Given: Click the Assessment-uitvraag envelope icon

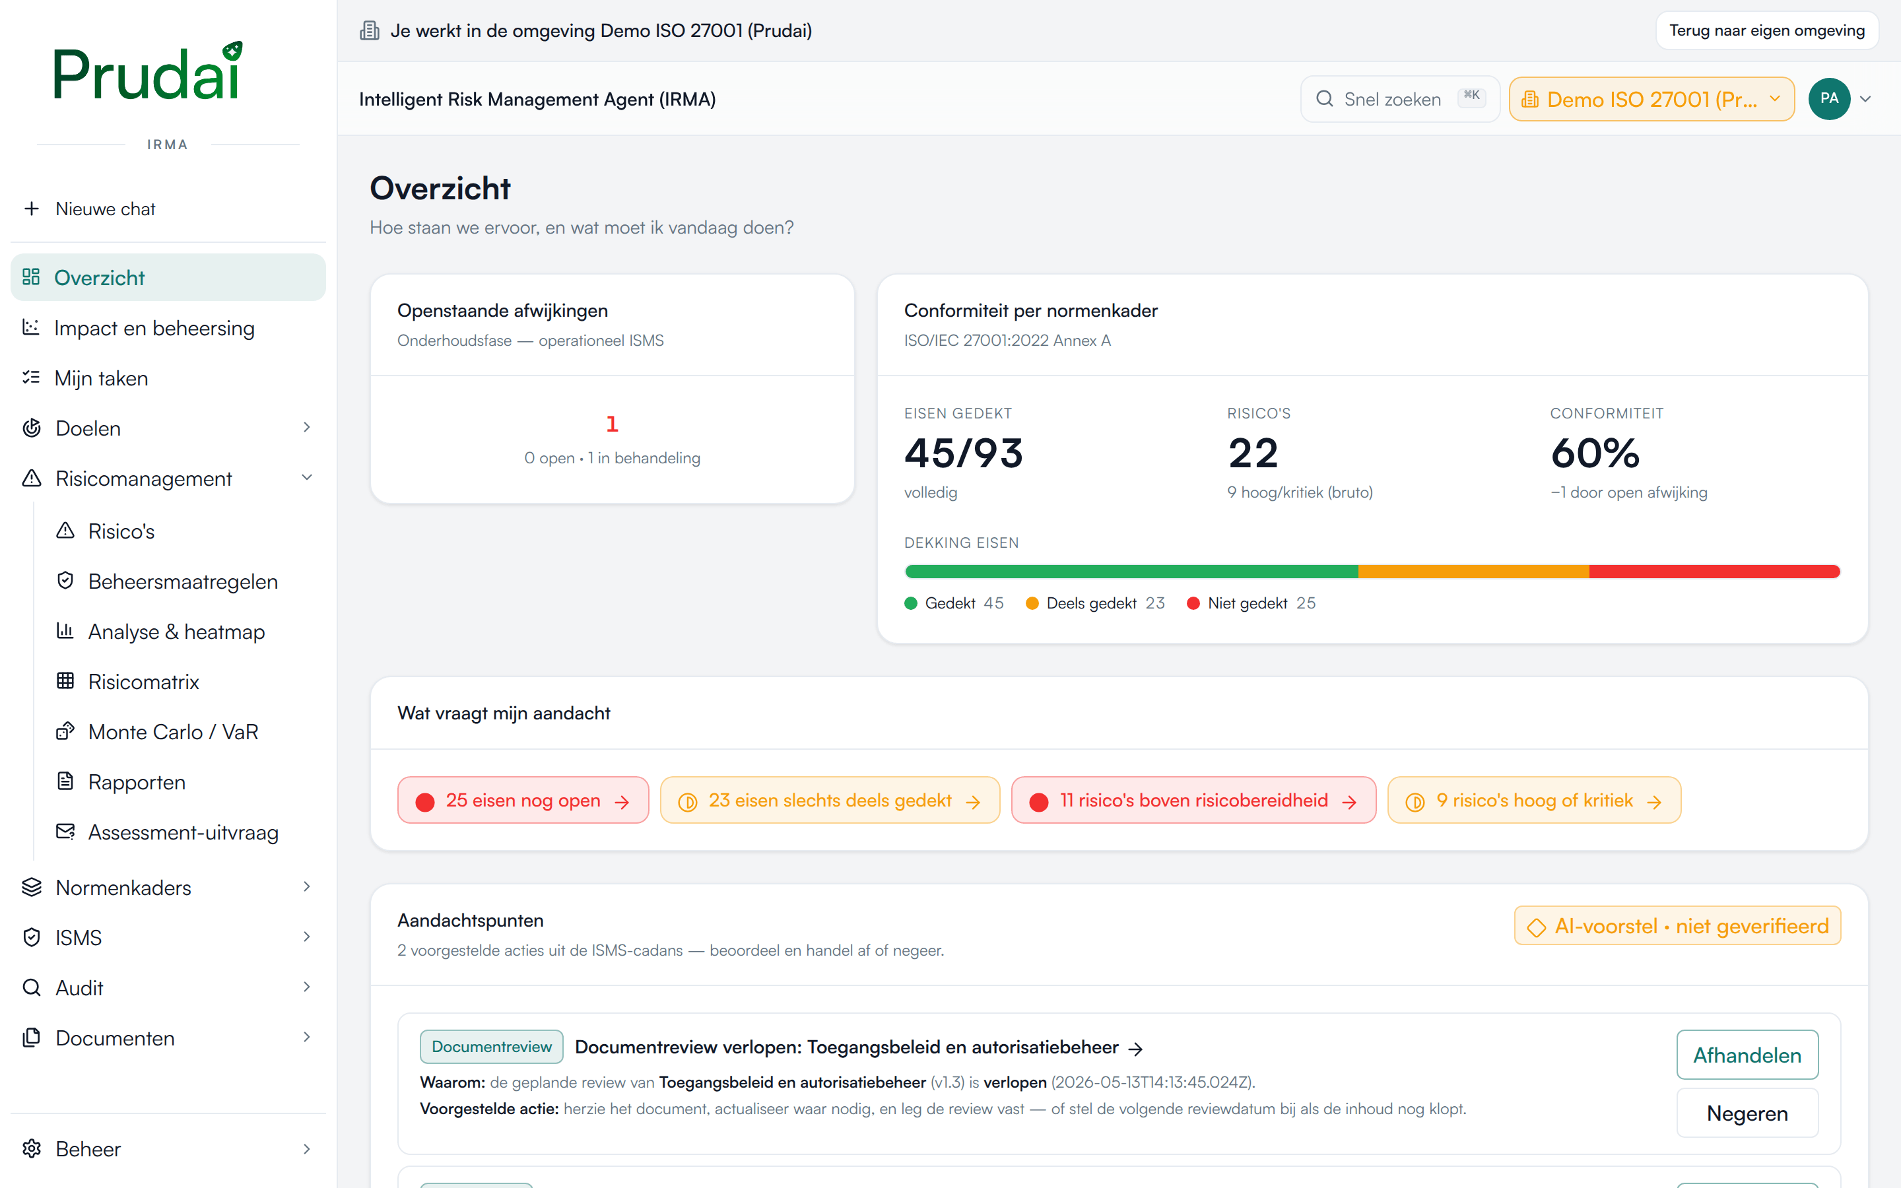Looking at the screenshot, I should (x=65, y=832).
